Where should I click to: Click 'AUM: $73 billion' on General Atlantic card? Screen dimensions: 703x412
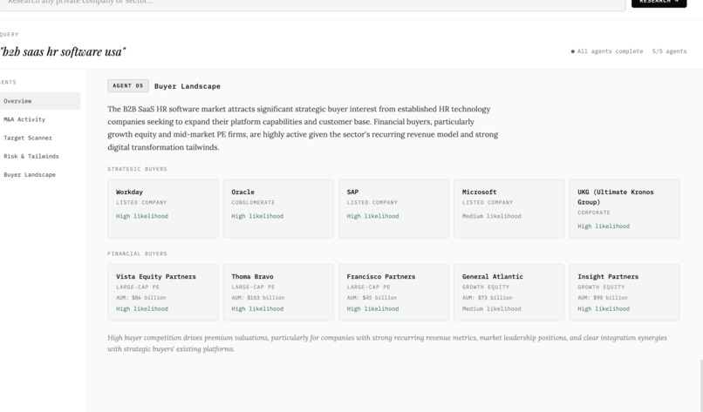coord(487,297)
